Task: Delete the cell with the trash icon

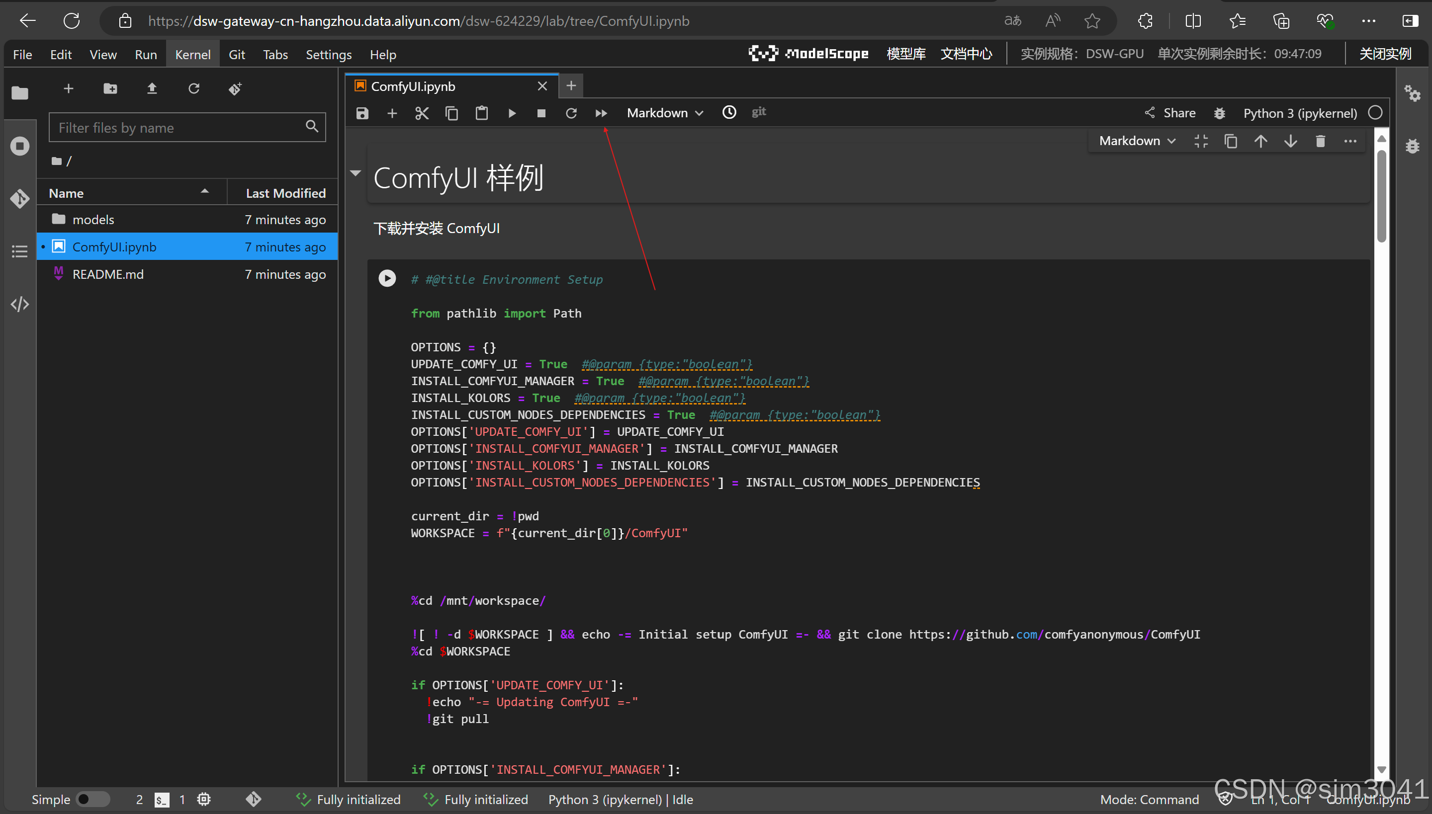Action: tap(1320, 141)
